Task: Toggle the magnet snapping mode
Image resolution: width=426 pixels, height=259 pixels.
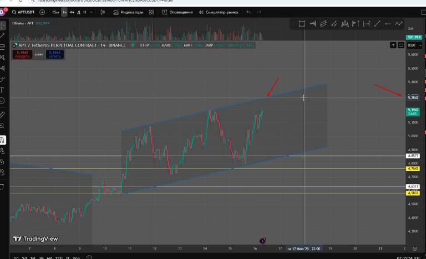Action: (2, 140)
